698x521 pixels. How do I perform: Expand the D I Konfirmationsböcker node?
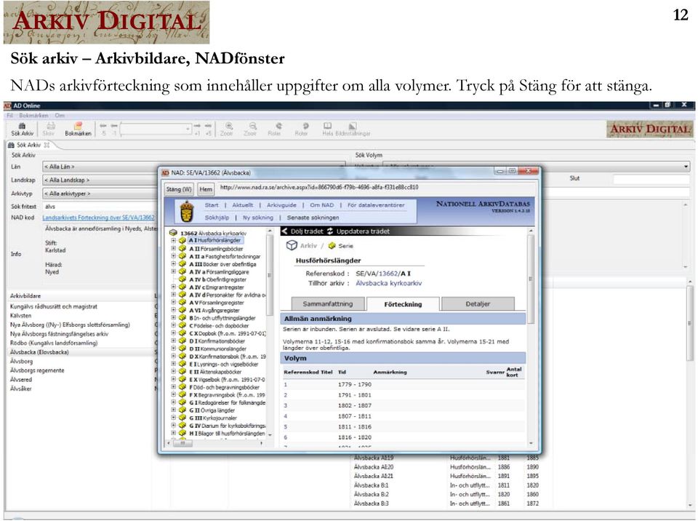pos(173,341)
